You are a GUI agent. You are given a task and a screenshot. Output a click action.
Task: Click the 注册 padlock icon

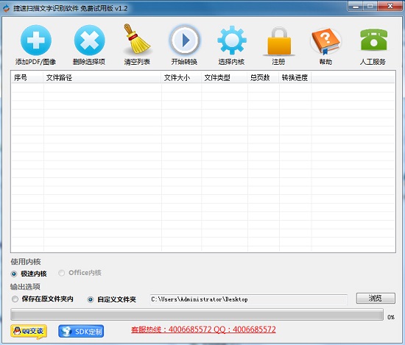279,41
